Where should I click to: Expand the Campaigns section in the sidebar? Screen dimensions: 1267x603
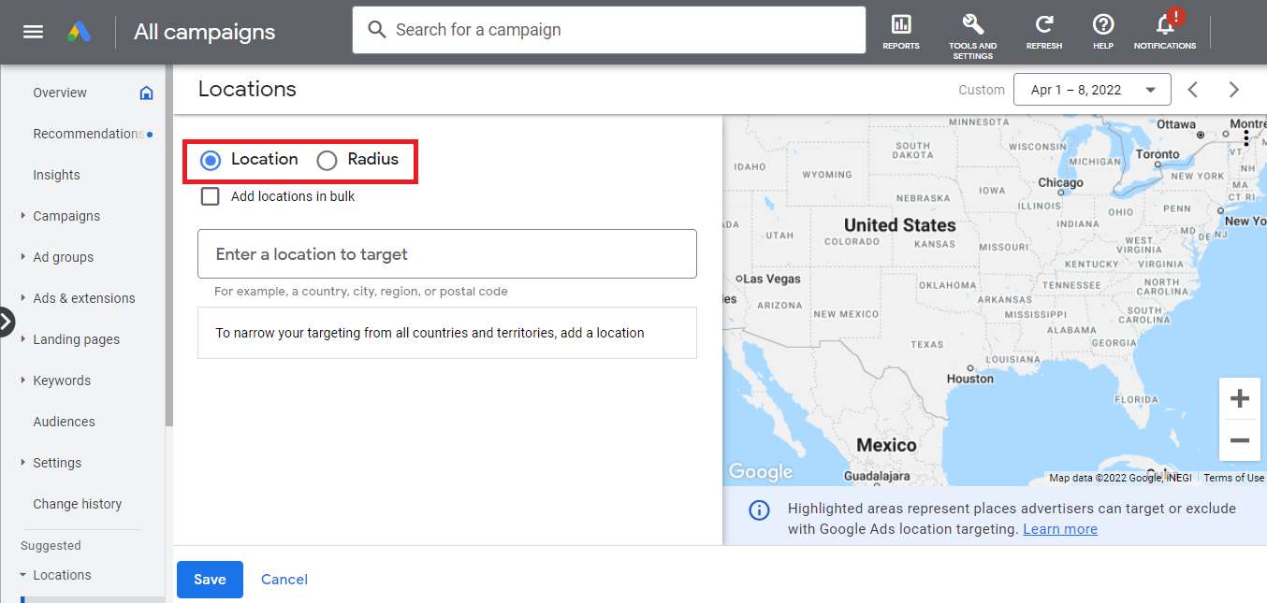pos(66,216)
